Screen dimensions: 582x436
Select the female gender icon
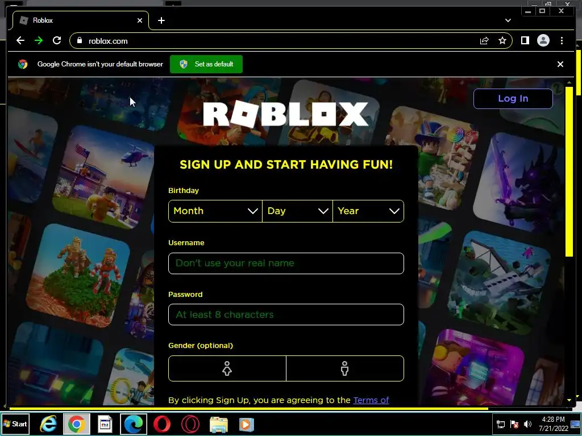tap(227, 368)
